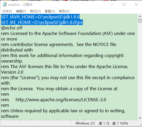Open the 文件(F) menu
Viewport: 142px width, 127px height.
click(7, 11)
